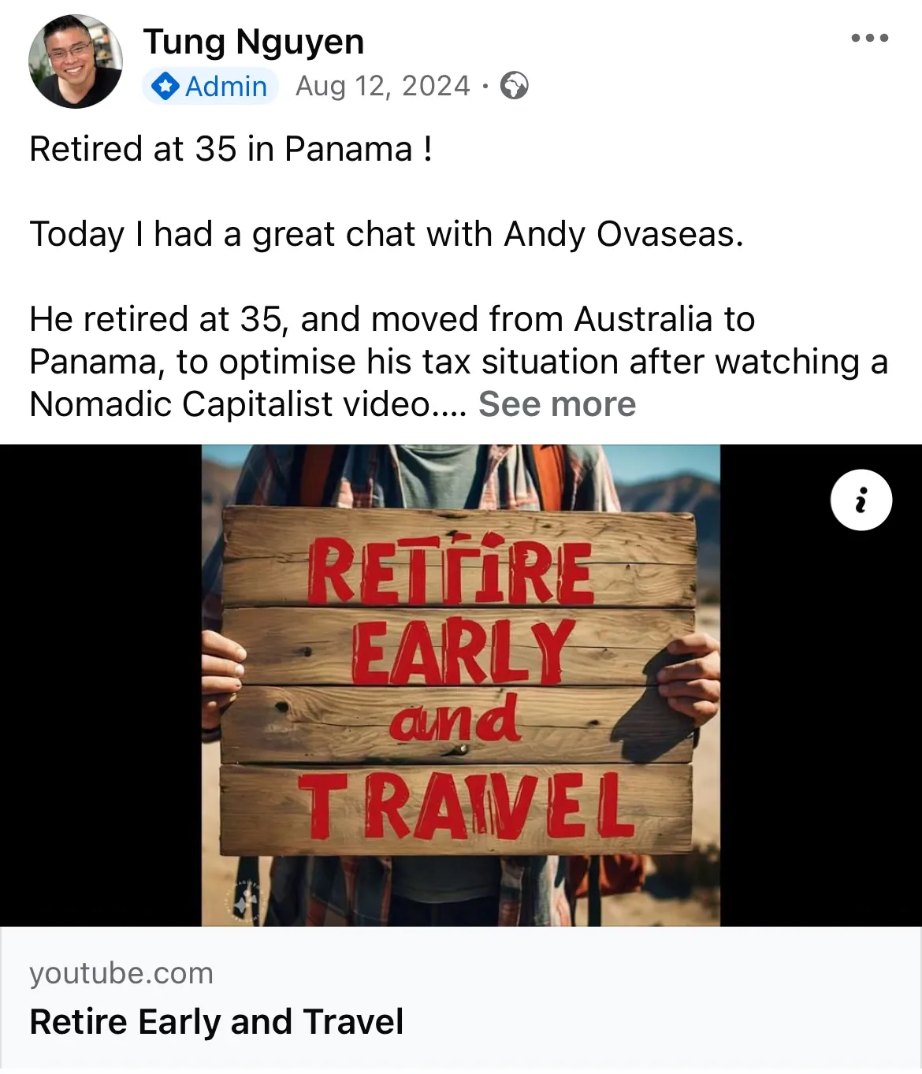Click the watermark logo on the thumbnail
This screenshot has width=922, height=1074.
(244, 899)
